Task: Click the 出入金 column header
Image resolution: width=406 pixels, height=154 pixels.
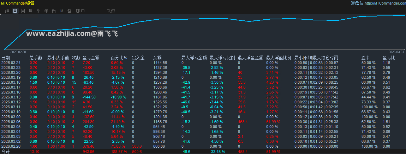Action: (138, 58)
